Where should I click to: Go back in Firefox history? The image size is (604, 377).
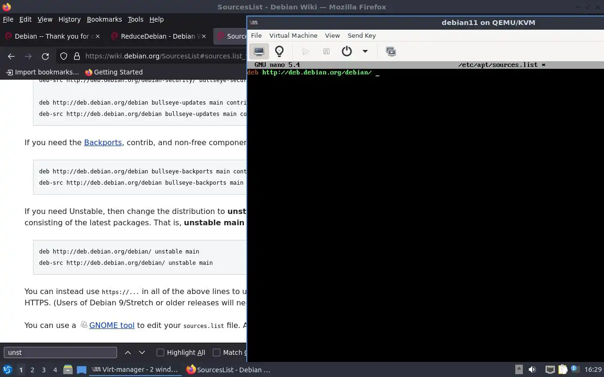coord(11,56)
